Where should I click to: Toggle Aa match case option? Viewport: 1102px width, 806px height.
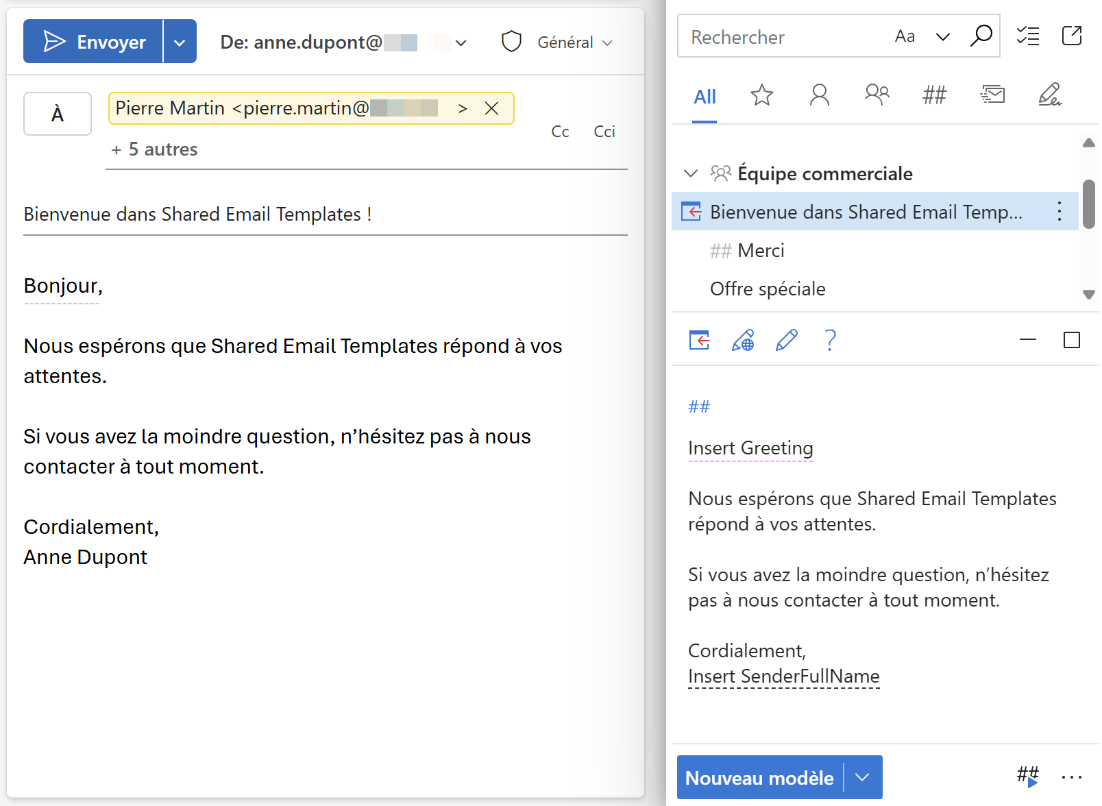tap(905, 36)
